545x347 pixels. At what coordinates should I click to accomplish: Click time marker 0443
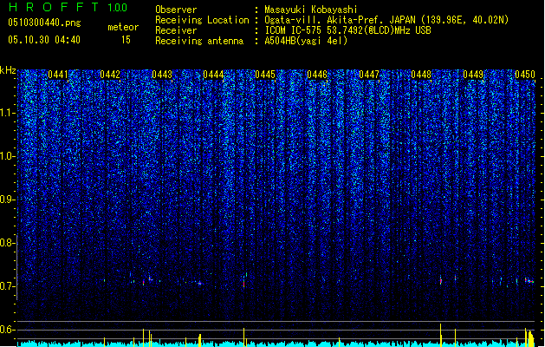[x=162, y=75]
